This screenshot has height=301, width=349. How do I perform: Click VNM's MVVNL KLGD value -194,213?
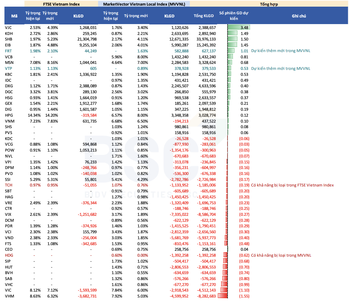[181, 121]
